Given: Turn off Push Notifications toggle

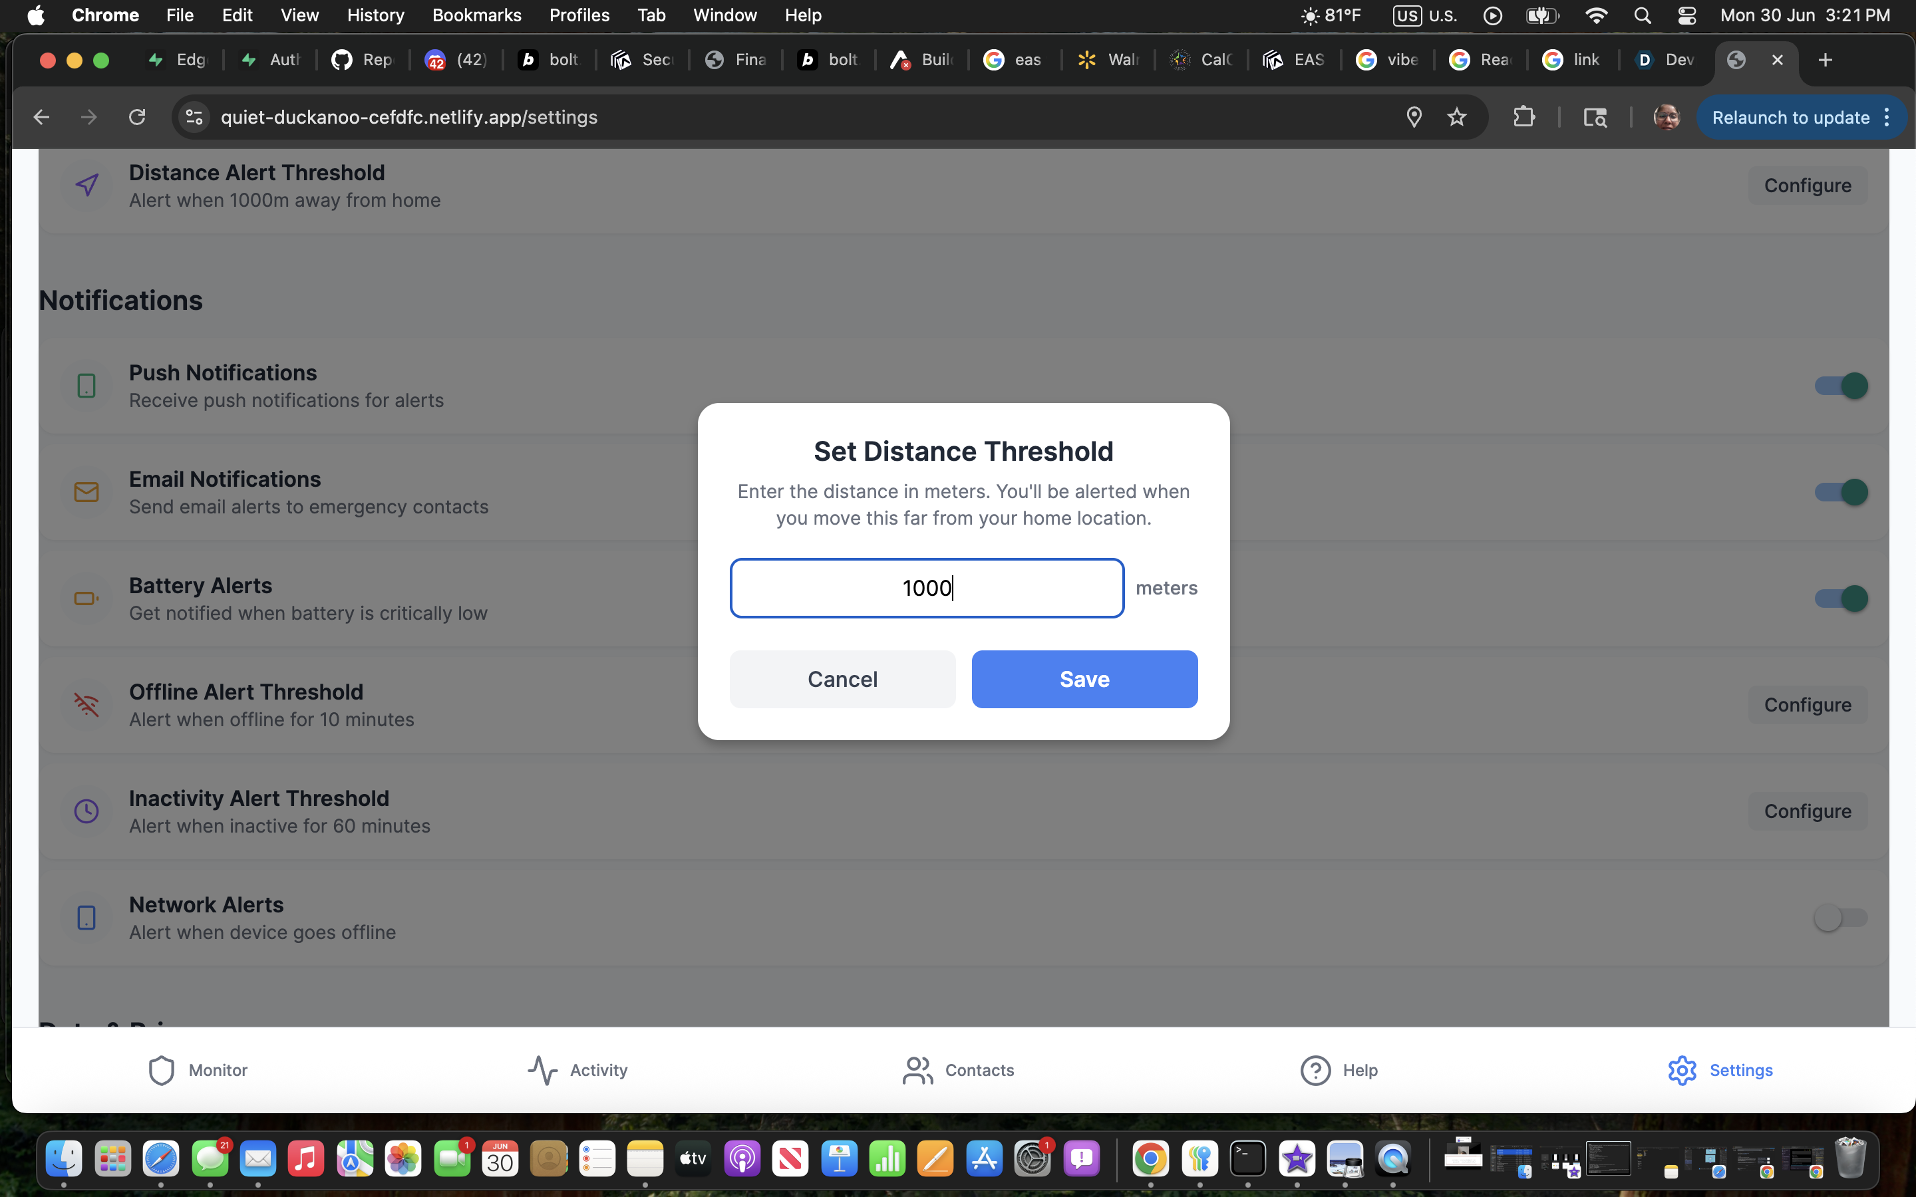Looking at the screenshot, I should (x=1841, y=386).
